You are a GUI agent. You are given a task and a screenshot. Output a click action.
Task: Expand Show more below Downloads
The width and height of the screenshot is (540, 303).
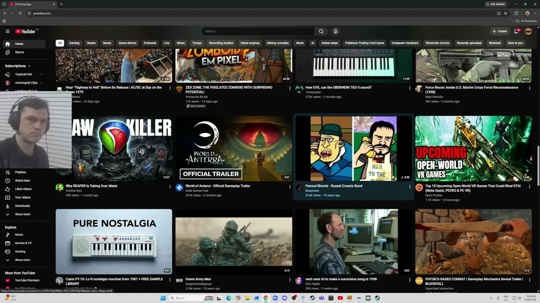pyautogui.click(x=24, y=214)
